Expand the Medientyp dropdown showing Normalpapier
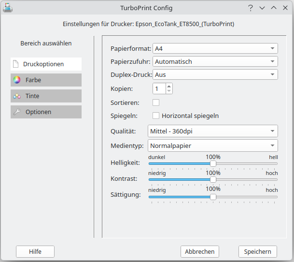This screenshot has width=294, height=262. [x=213, y=146]
